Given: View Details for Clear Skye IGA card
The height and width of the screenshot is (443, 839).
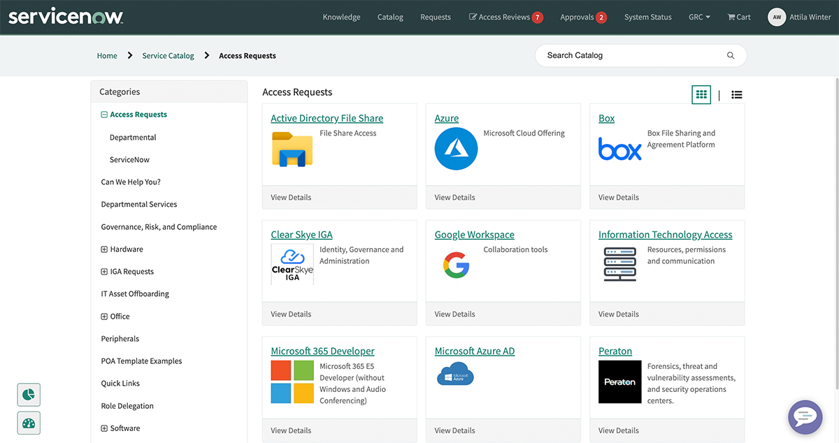Looking at the screenshot, I should (x=291, y=314).
